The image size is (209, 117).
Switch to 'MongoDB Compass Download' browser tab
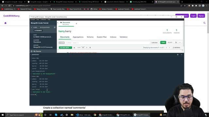pyautogui.click(x=65, y=2)
